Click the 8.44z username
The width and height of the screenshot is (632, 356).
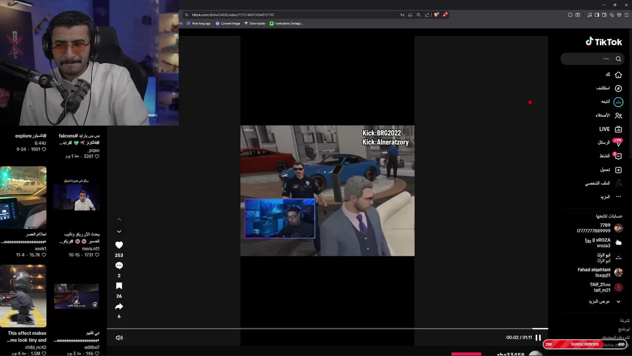click(x=39, y=143)
